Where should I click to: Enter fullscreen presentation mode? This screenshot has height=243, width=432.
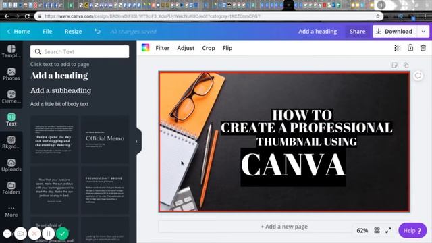(x=388, y=230)
